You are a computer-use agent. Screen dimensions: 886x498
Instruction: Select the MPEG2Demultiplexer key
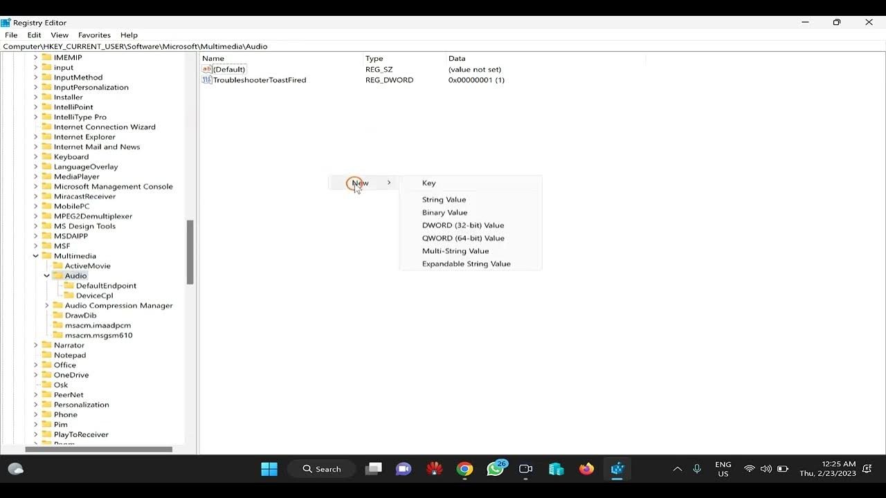pos(93,216)
